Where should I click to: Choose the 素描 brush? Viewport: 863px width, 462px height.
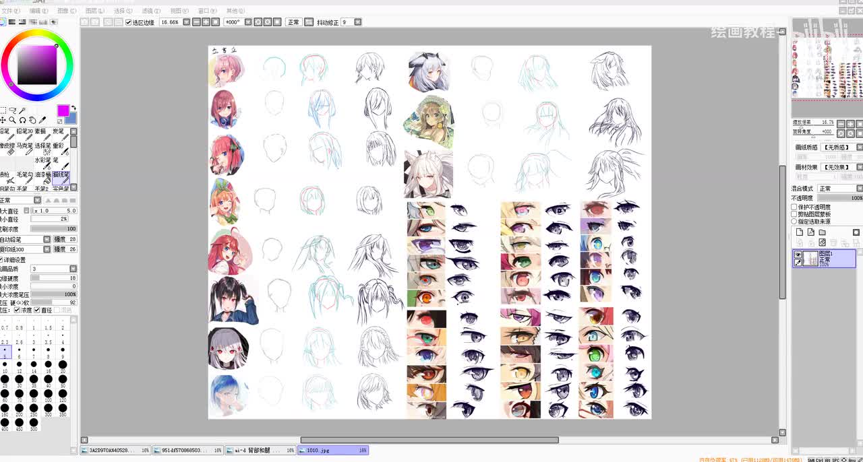[x=42, y=135]
